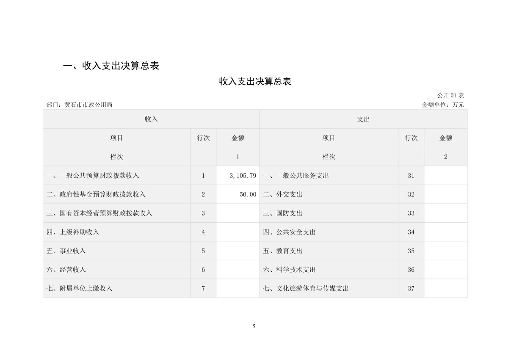Click the 上级补助收入 row label
The image size is (508, 359).
(73, 232)
